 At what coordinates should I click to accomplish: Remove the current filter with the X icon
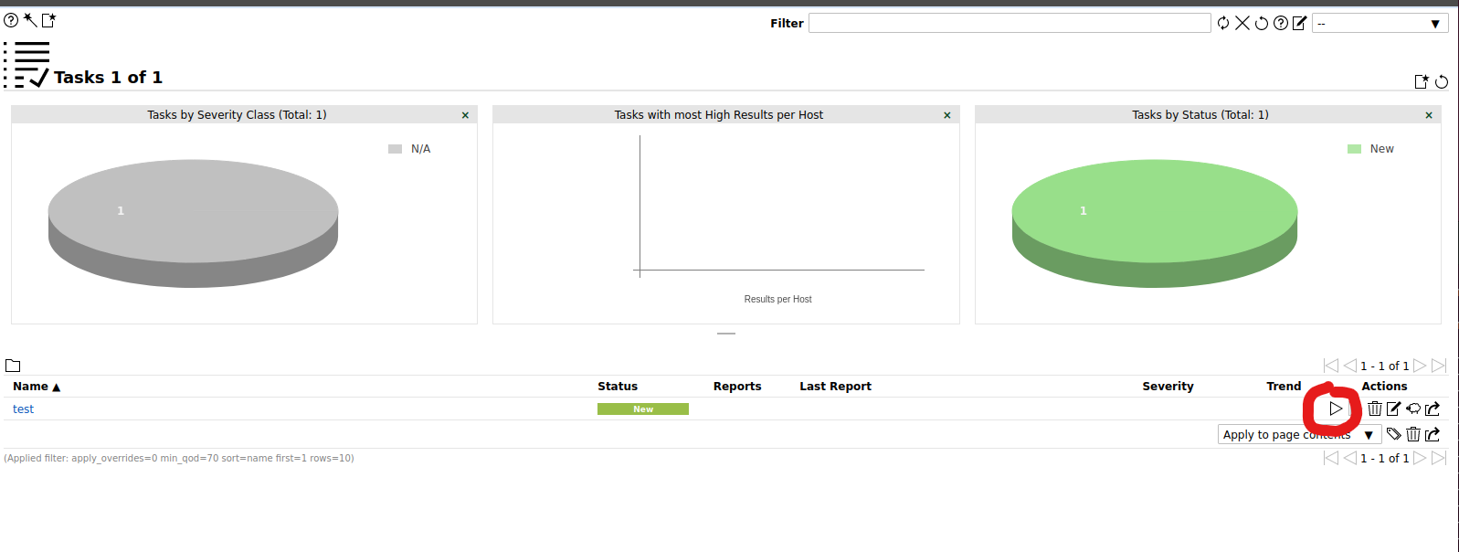(1242, 23)
